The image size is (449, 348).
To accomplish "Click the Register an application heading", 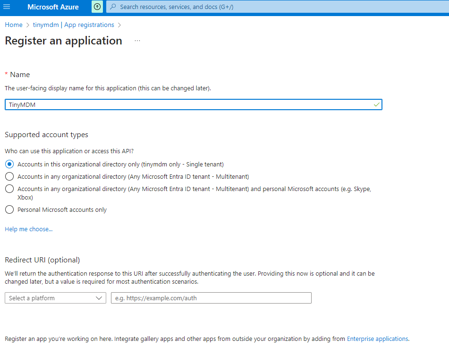I will (x=64, y=41).
